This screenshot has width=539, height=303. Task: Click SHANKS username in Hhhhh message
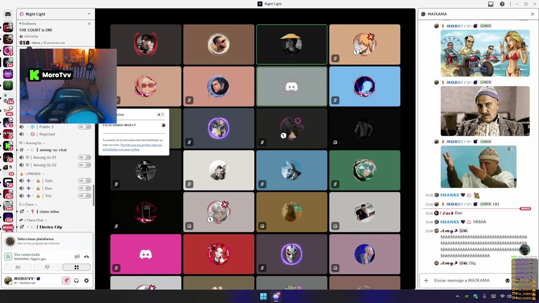(449, 222)
